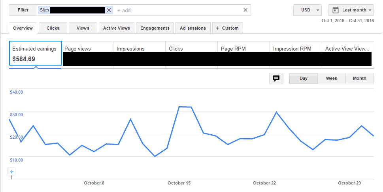
Task: Remove the Sites filter chip
Action: 109,10
